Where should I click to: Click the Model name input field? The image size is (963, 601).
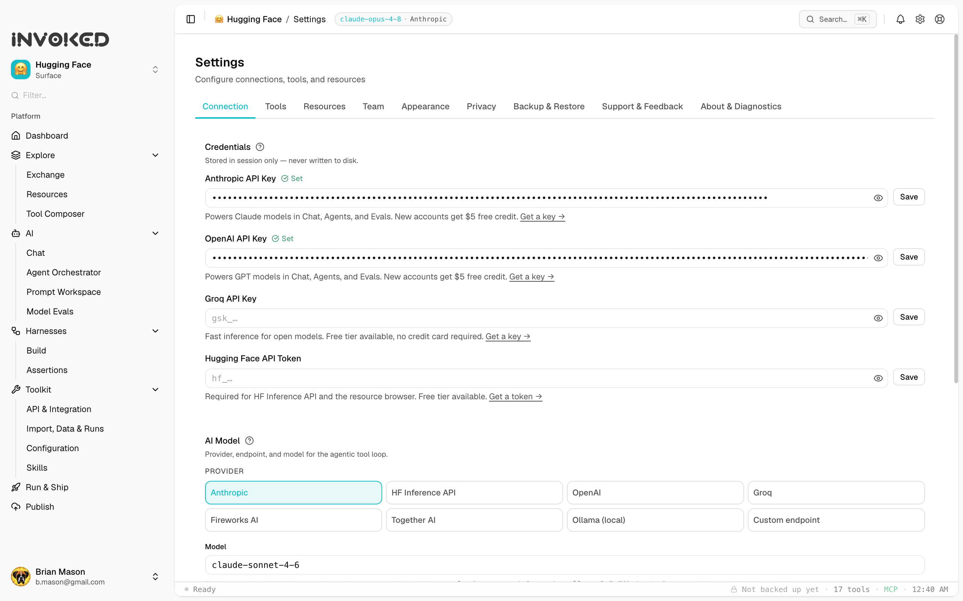point(565,565)
